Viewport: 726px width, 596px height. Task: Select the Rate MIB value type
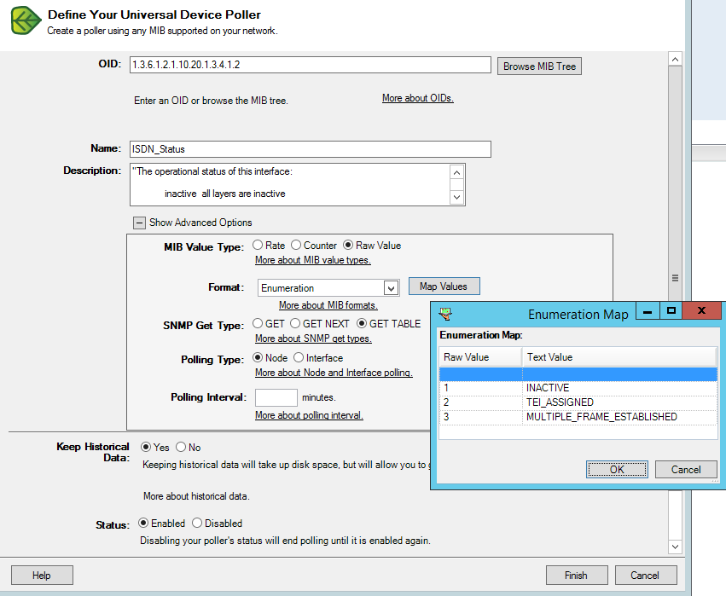tap(258, 246)
